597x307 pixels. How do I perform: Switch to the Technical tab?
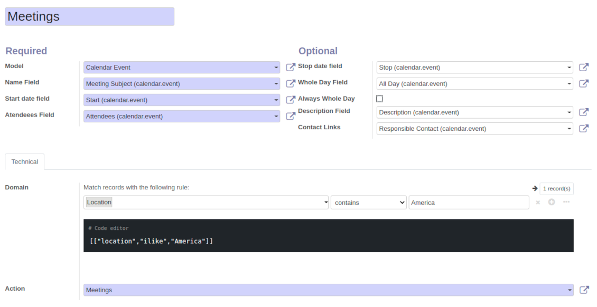25,162
